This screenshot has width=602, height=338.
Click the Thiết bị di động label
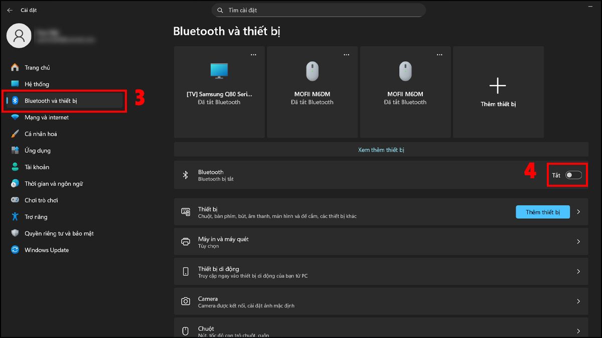click(x=219, y=269)
